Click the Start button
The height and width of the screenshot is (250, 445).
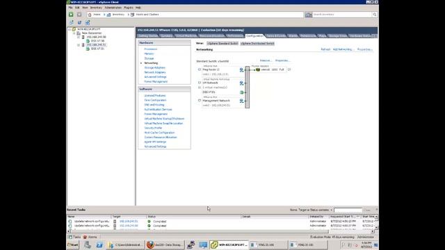[73, 245]
